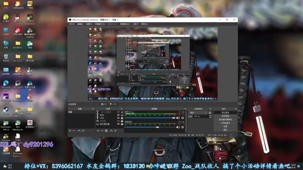Click the audio mixer vertical scrollbar
This screenshot has height=170, width=303.
[186, 121]
